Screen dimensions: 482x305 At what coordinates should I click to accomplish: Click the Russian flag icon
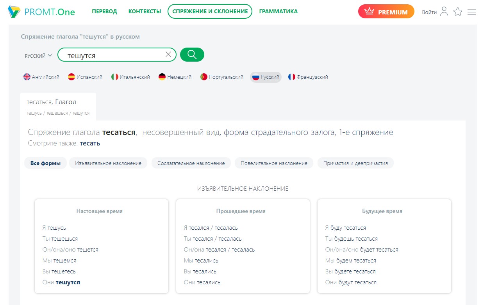256,77
